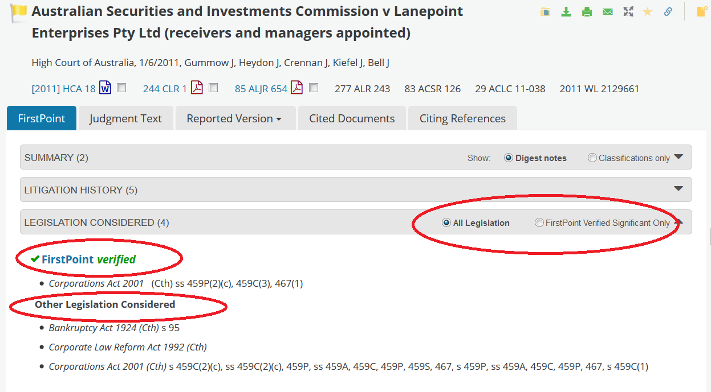The height and width of the screenshot is (392, 711).
Task: Select FirstPoint Verified Significant Only radio button
Action: (539, 222)
